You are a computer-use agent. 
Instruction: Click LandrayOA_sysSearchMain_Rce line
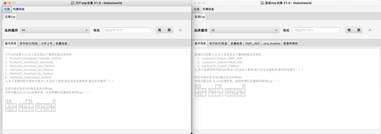coord(220,62)
